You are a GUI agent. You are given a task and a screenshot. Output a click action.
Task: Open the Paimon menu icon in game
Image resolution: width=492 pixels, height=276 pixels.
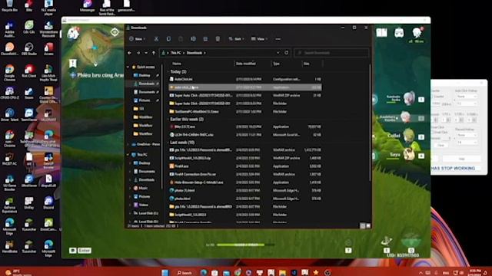click(x=74, y=33)
